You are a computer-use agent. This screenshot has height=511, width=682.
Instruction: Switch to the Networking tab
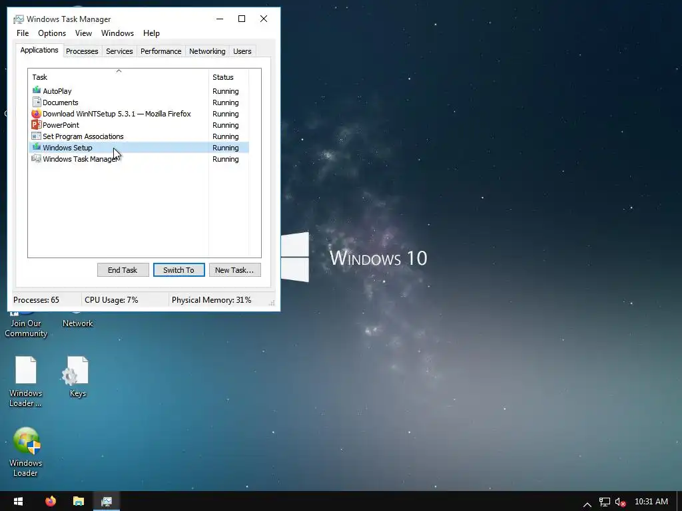click(x=207, y=51)
